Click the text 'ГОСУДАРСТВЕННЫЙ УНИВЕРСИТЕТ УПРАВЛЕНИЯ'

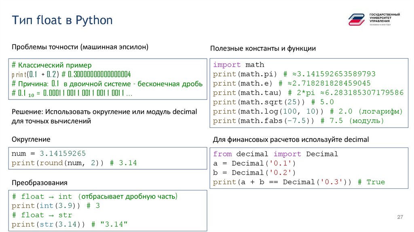click(x=384, y=18)
